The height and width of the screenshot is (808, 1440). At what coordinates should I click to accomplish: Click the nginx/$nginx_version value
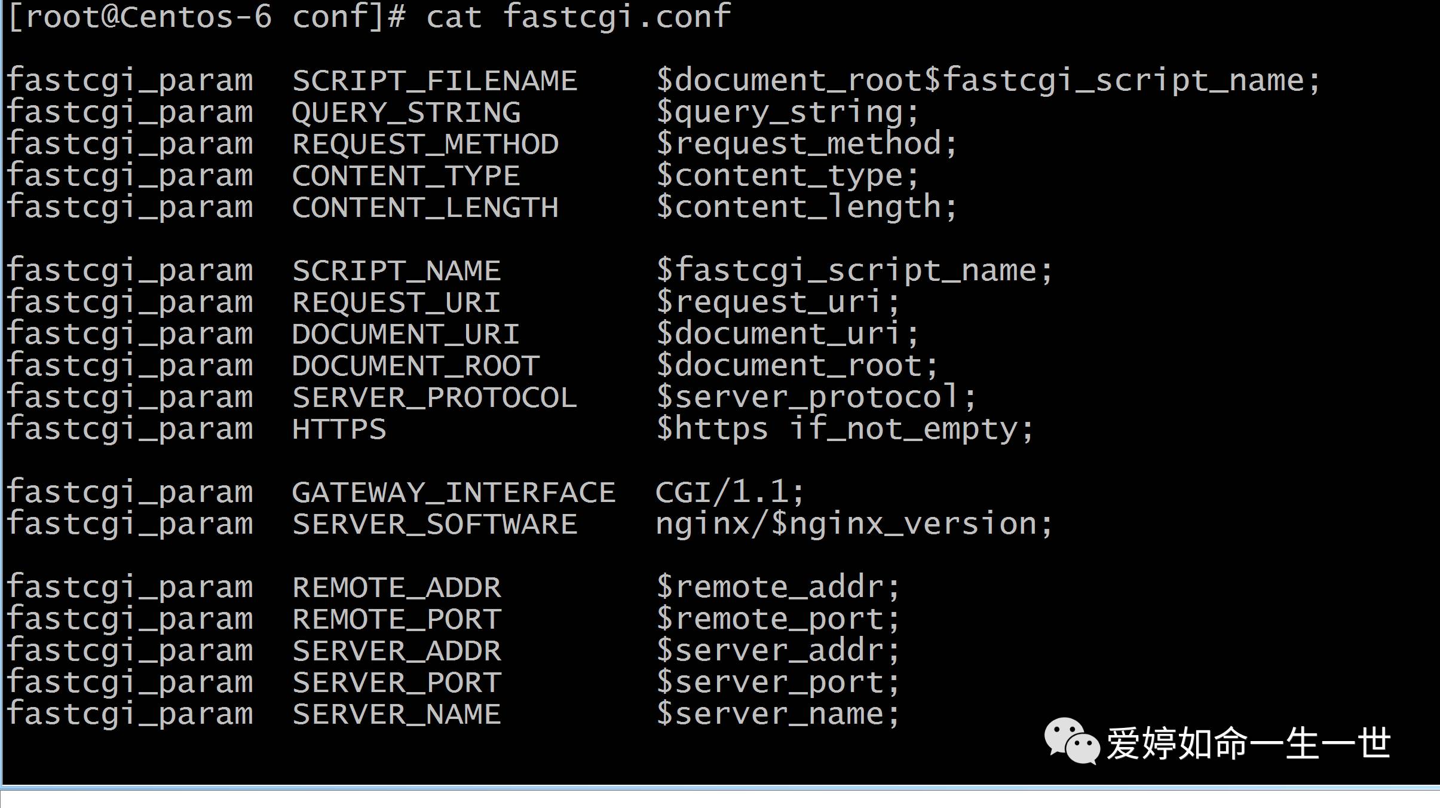point(854,524)
